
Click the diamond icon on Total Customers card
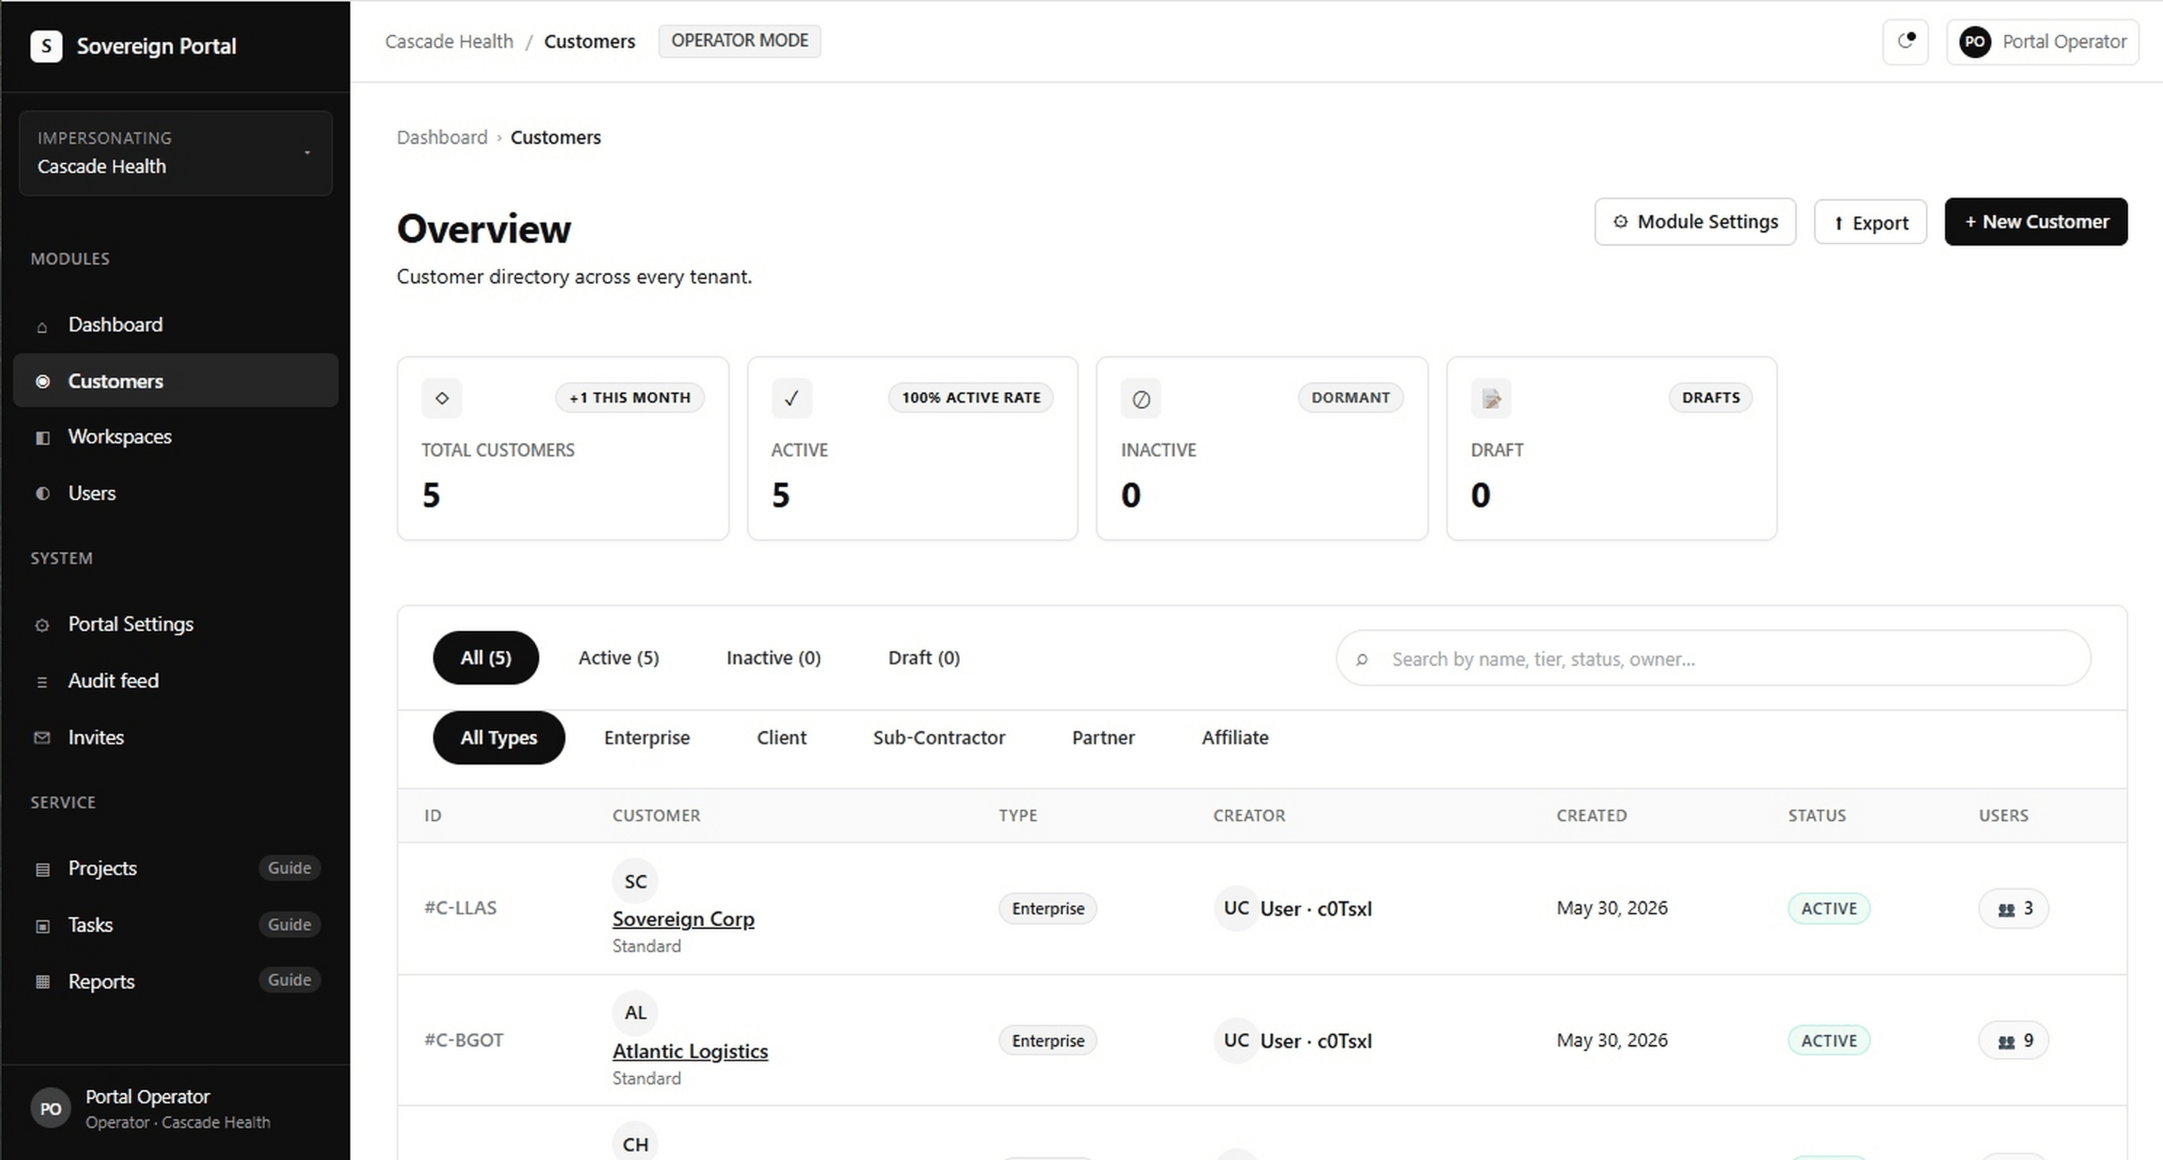(442, 398)
